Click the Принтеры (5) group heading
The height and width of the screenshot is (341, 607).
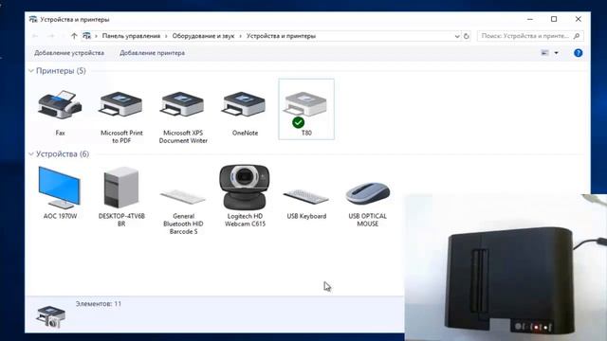pos(61,71)
